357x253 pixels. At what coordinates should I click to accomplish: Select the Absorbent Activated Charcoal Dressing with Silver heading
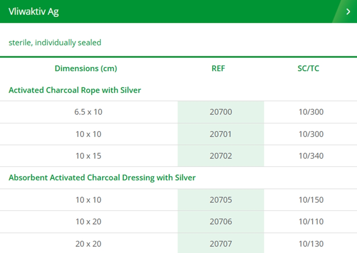point(102,178)
